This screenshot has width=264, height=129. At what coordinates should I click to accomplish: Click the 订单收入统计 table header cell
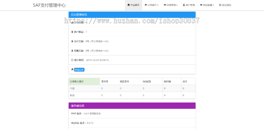pyautogui.click(x=84, y=81)
